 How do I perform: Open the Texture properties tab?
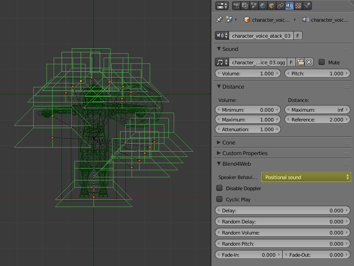pyautogui.click(x=298, y=6)
